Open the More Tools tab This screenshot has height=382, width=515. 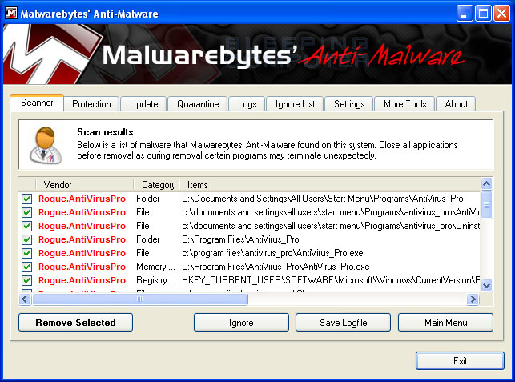pyautogui.click(x=405, y=104)
